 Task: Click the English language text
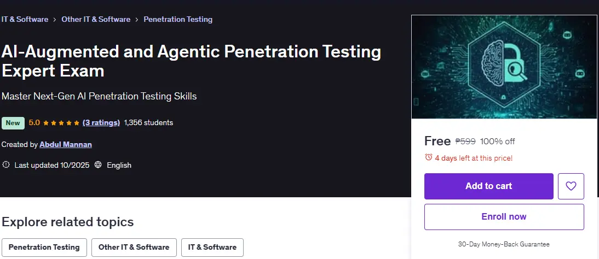point(119,165)
